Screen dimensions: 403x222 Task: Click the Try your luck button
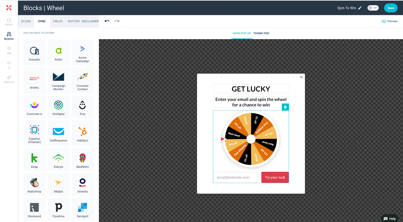tap(275, 177)
